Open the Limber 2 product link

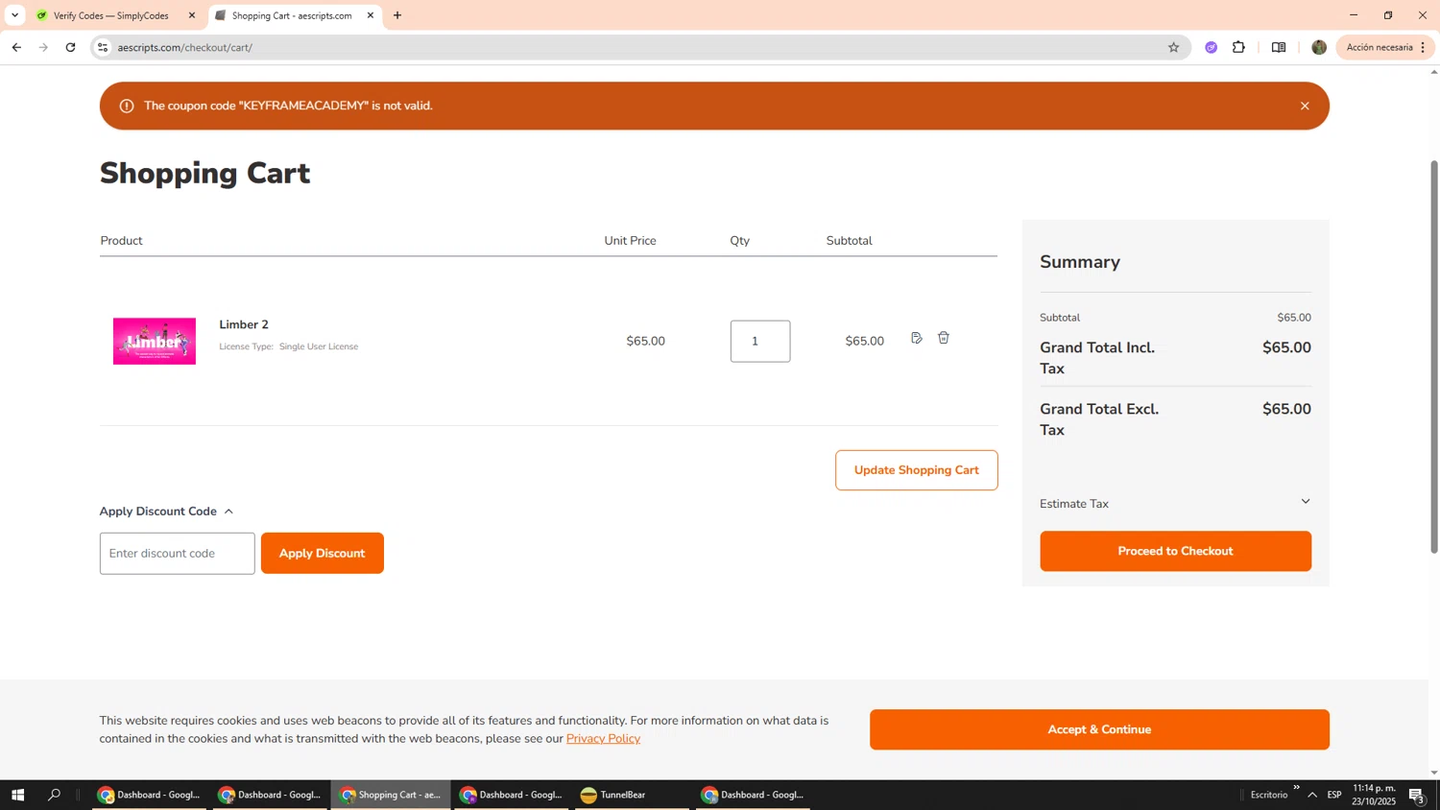coord(244,324)
